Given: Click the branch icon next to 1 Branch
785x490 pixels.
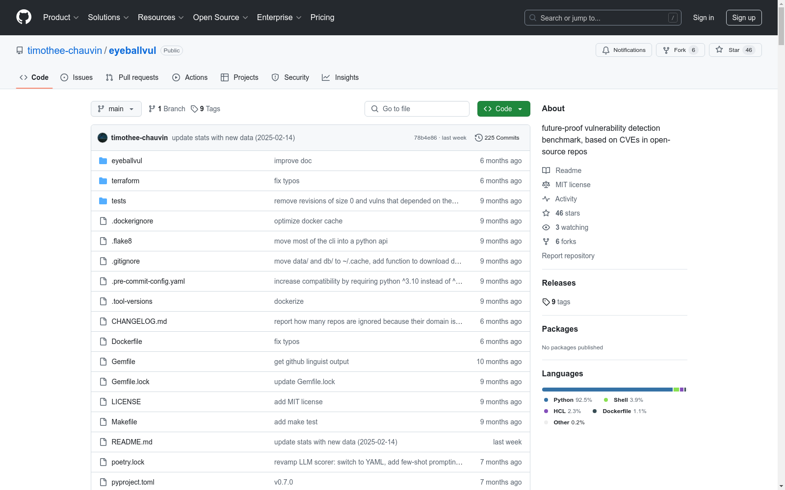Looking at the screenshot, I should pos(152,109).
